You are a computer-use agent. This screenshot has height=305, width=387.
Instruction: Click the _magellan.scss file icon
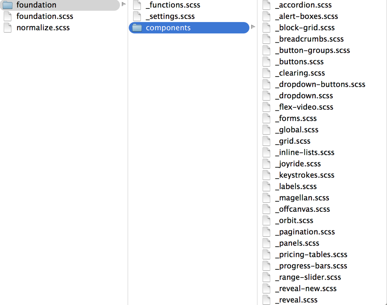coord(266,198)
